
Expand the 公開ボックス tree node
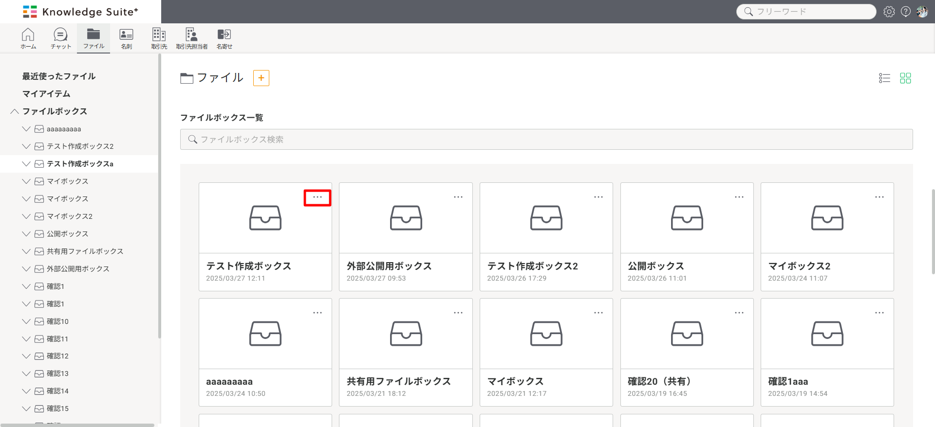[26, 234]
